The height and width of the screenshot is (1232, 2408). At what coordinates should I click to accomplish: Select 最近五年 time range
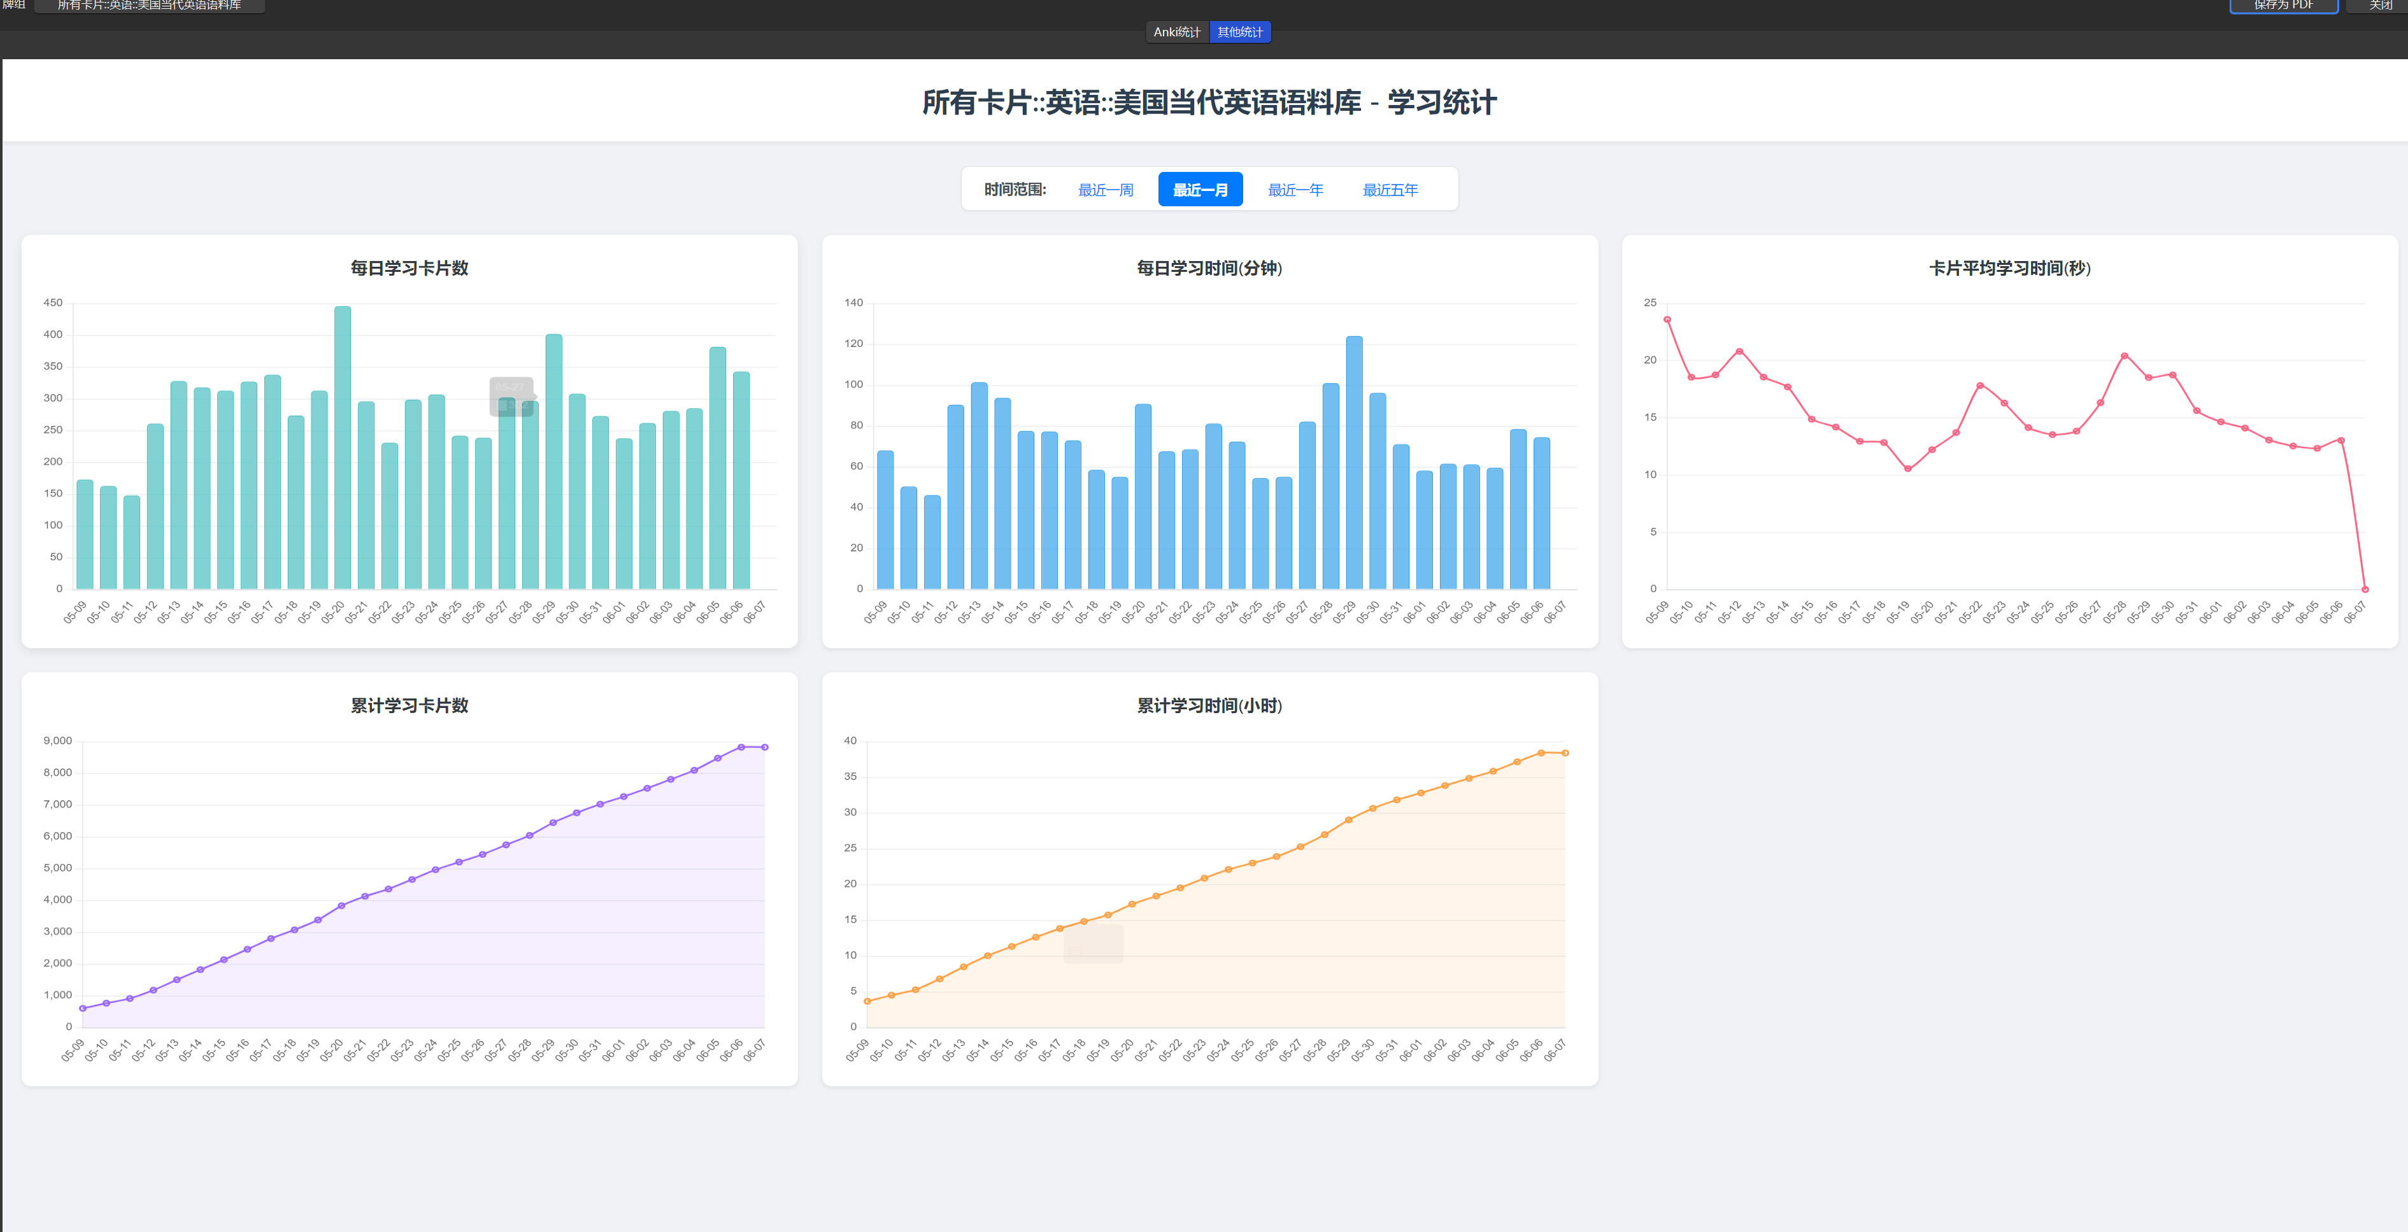1390,189
